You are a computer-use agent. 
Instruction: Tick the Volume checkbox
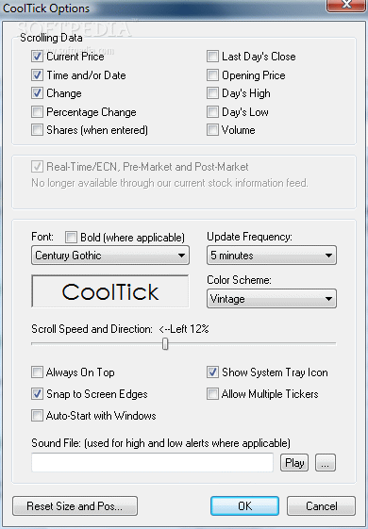point(212,130)
